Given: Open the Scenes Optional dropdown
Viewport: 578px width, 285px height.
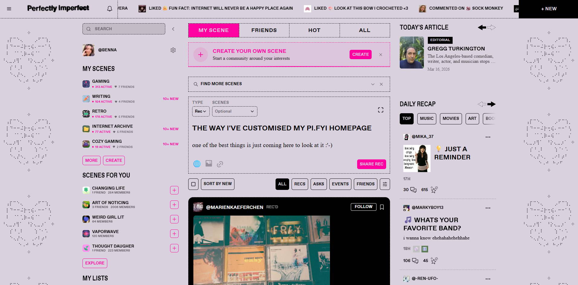Looking at the screenshot, I should pyautogui.click(x=234, y=111).
